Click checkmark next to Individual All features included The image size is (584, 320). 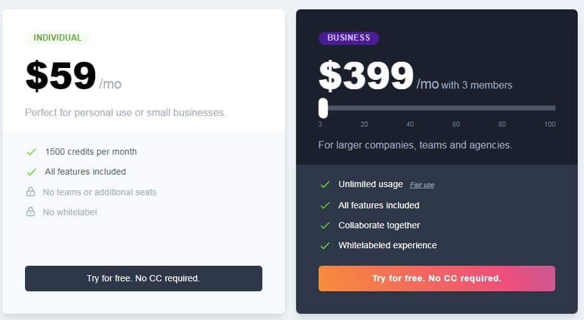[32, 172]
